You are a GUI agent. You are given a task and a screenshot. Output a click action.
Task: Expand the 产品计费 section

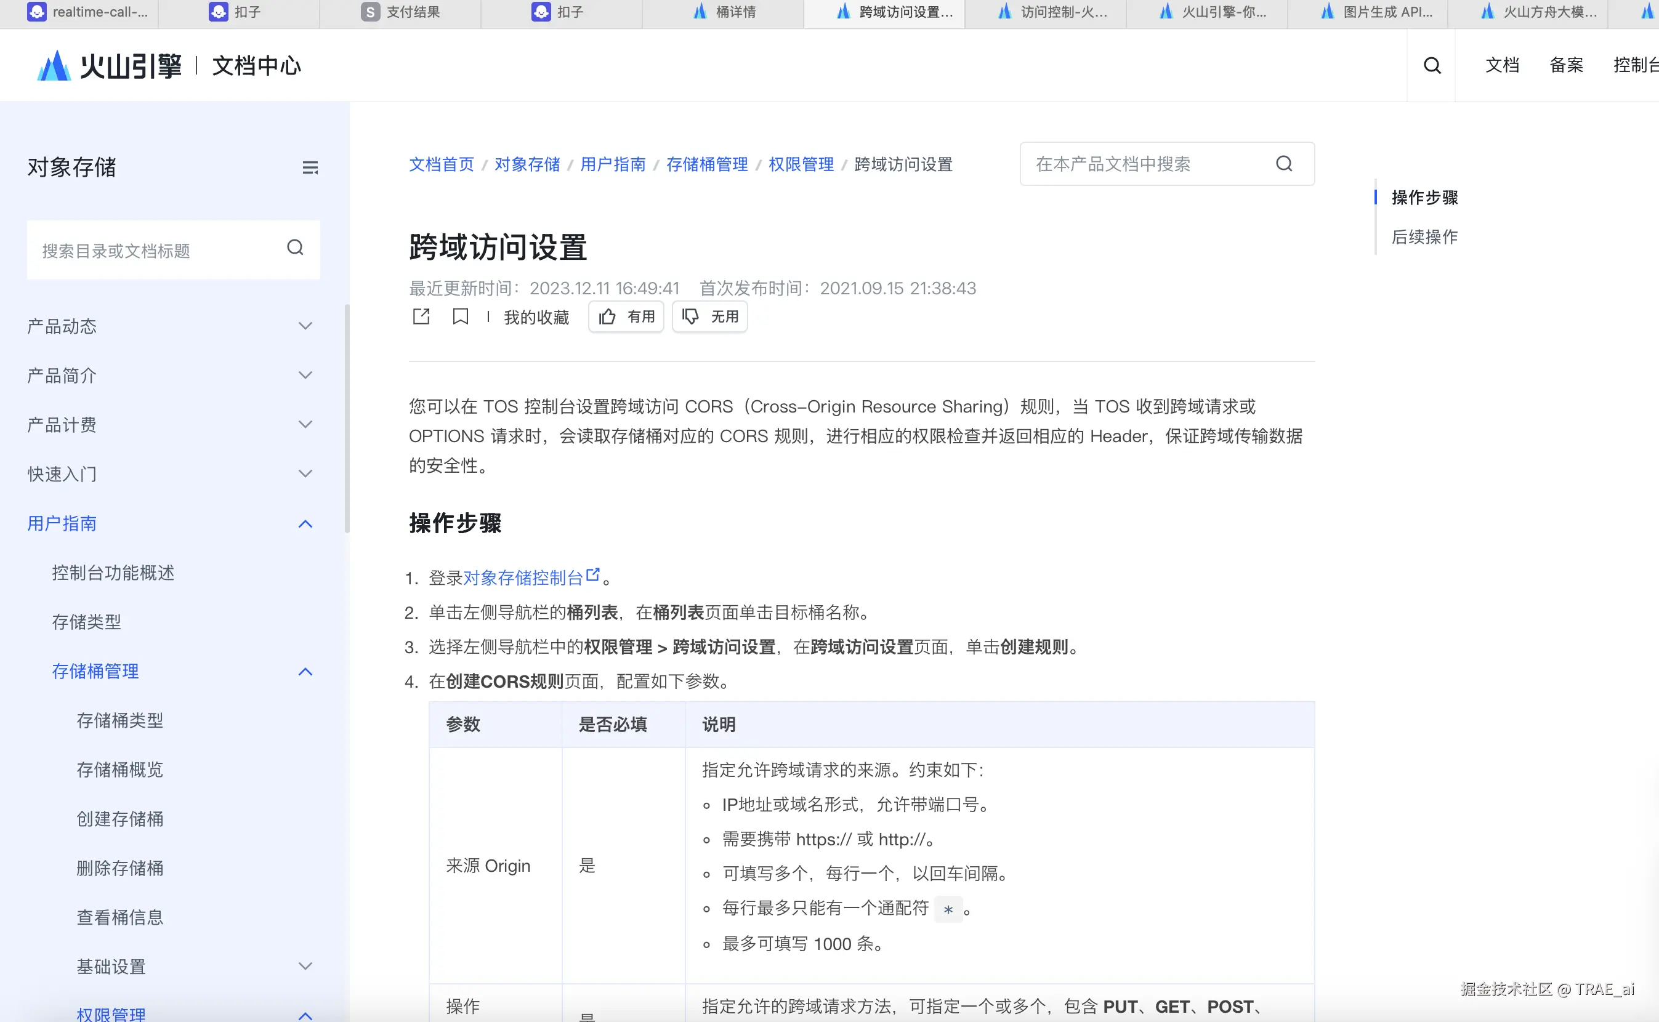pos(305,424)
